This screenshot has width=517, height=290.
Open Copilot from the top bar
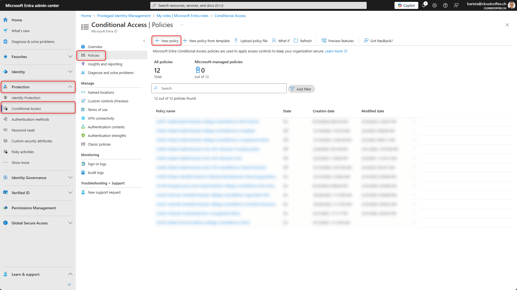[x=406, y=5]
